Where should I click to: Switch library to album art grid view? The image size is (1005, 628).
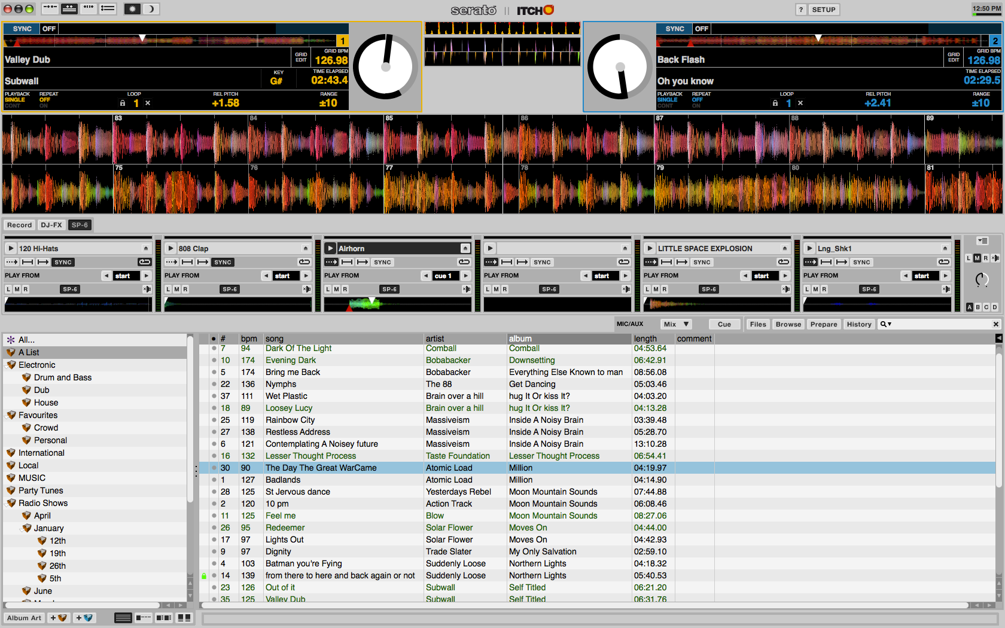coord(184,618)
